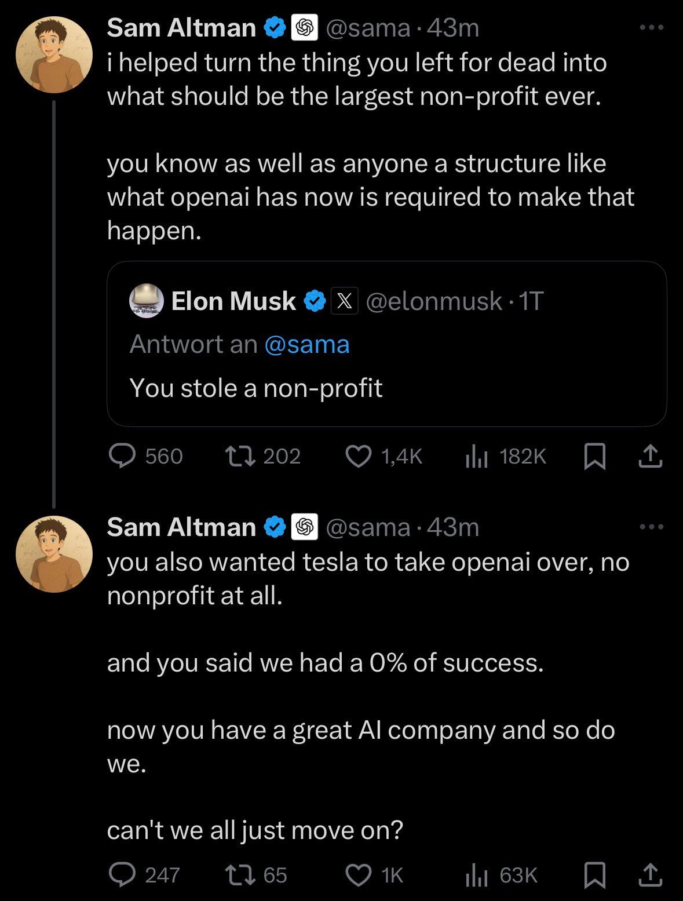Open Elon Musk's quoted tweet
The height and width of the screenshot is (901, 683).
pos(386,388)
